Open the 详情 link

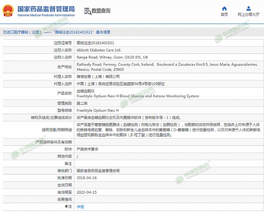pyautogui.click(x=80, y=207)
